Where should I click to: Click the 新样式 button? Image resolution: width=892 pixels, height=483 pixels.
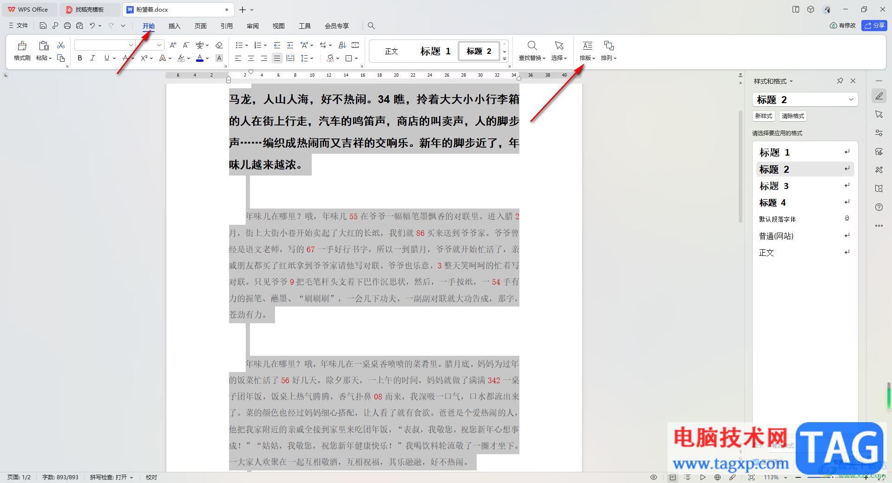click(764, 116)
